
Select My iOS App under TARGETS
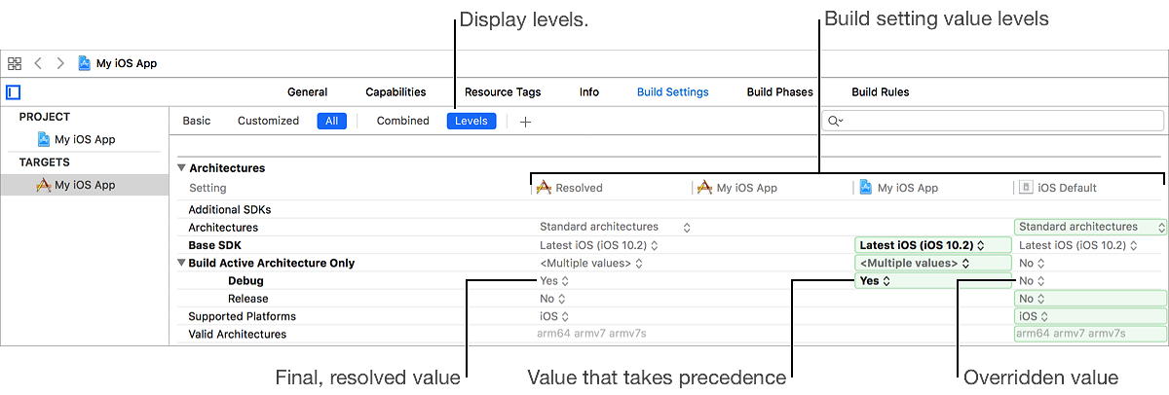tap(85, 185)
